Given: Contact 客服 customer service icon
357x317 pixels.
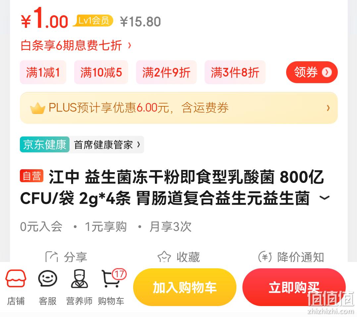Looking at the screenshot, I should click(x=47, y=279).
